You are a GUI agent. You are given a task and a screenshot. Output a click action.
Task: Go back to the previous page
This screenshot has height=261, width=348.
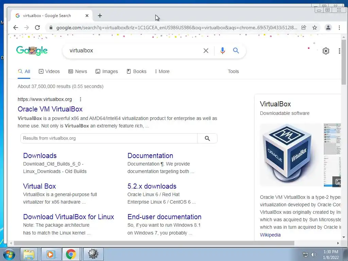[16, 28]
